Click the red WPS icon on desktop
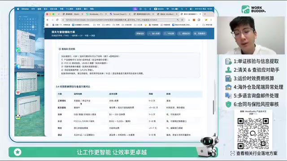 (18, 93)
